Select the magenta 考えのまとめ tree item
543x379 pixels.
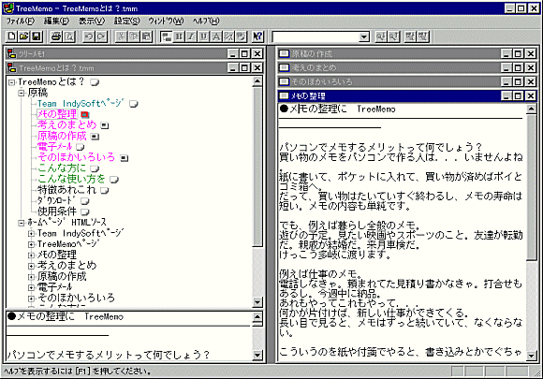point(66,125)
